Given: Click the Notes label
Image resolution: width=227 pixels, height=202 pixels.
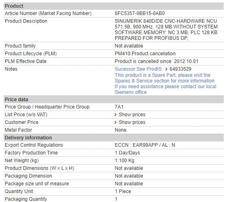Looking at the screenshot, I should coord(11,69).
